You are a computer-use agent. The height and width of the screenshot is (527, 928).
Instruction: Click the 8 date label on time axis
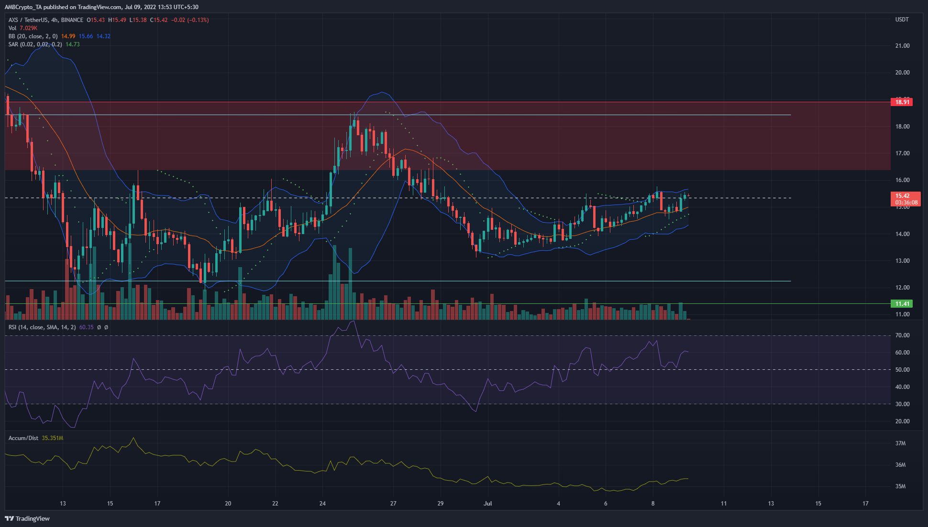[x=653, y=503]
